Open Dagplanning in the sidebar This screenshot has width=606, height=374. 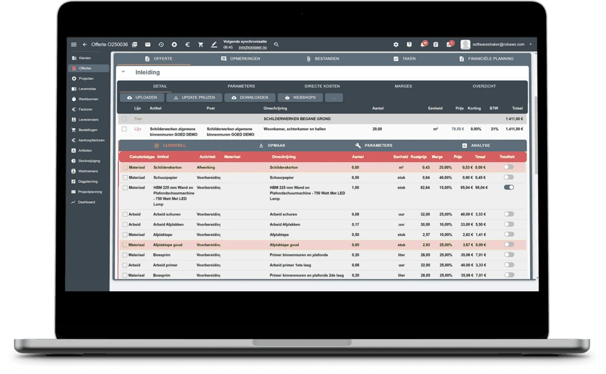(89, 182)
